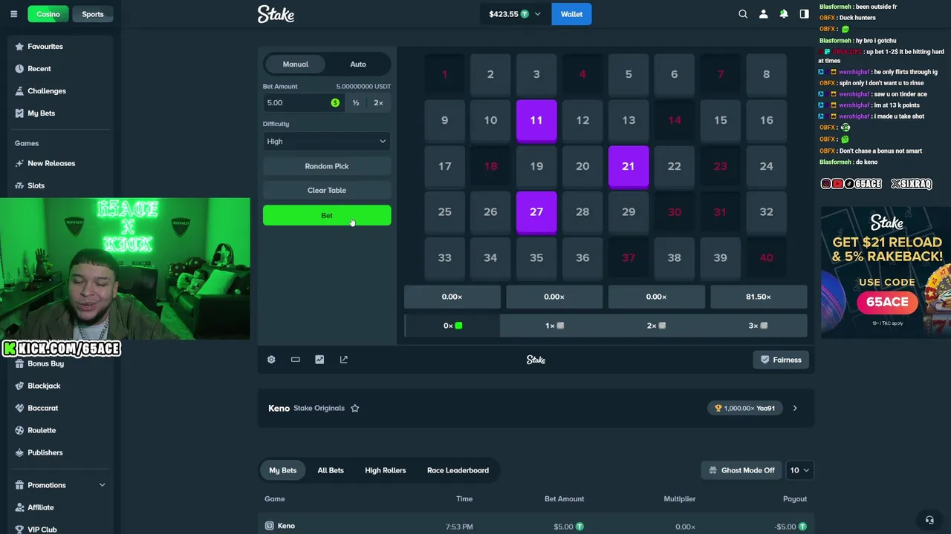Click the Stake logo in header
The width and height of the screenshot is (951, 534).
click(x=276, y=14)
